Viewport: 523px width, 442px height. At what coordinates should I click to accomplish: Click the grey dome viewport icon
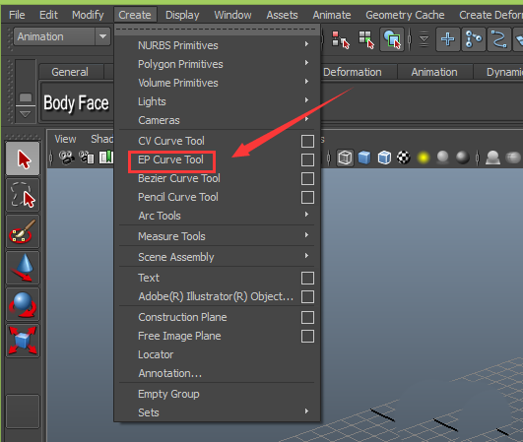(x=493, y=158)
